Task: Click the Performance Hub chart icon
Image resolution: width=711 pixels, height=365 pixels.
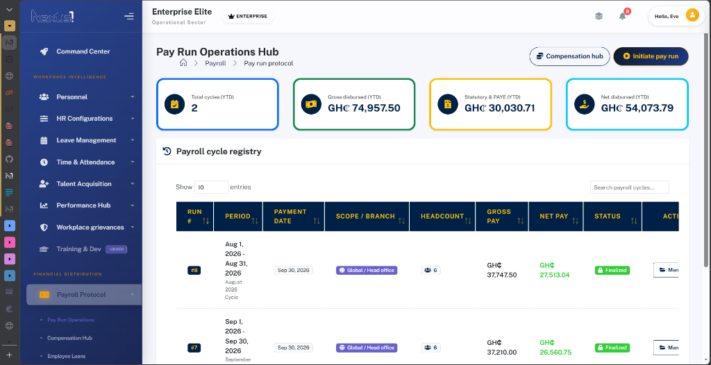Action: (44, 205)
